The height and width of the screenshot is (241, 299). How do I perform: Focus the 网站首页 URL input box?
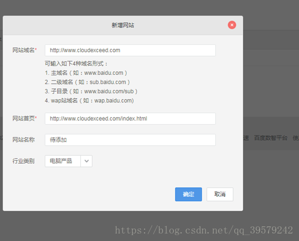pyautogui.click(x=130, y=119)
